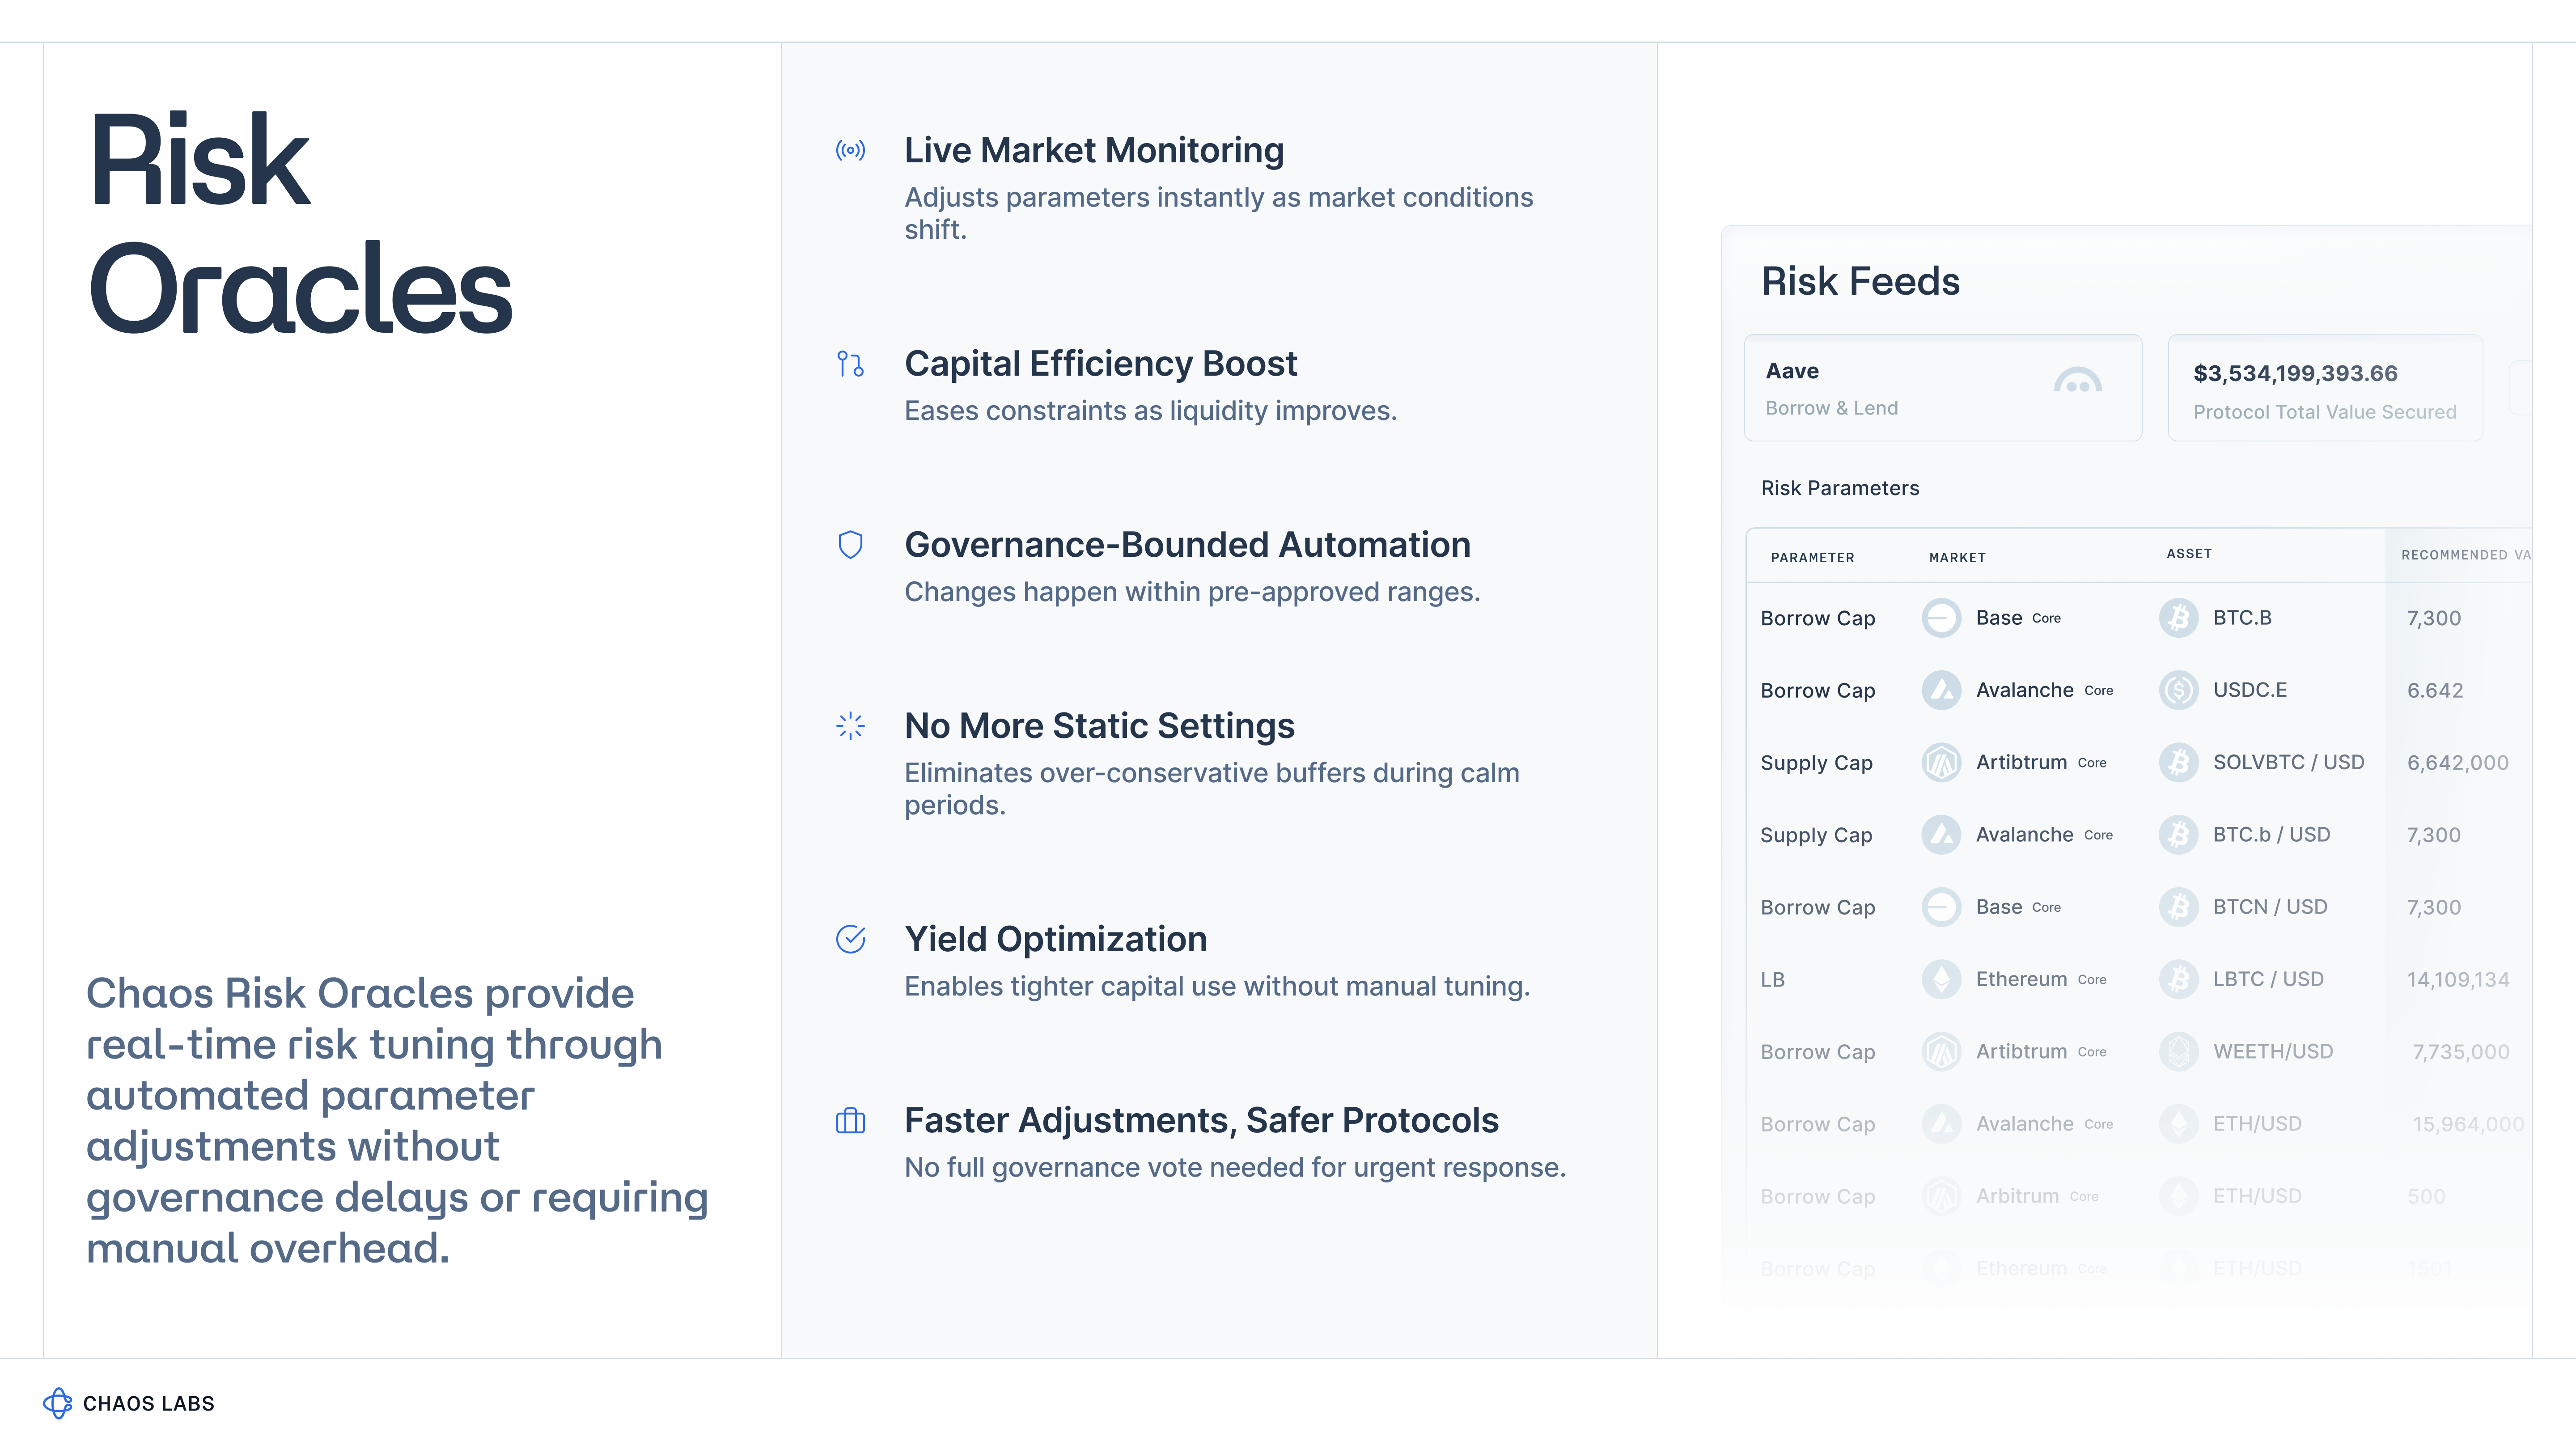Click the BTC.B bitcoin asset icon
The image size is (2576, 1449).
[2178, 618]
